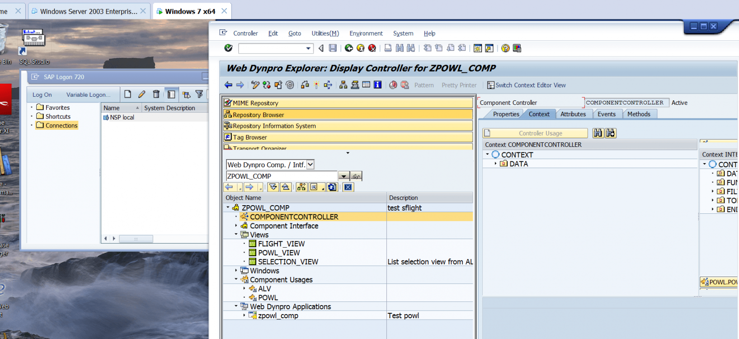Click the New blank page icon in the SAP Logon toolbar
Viewport: 739px width, 339px height.
128,94
